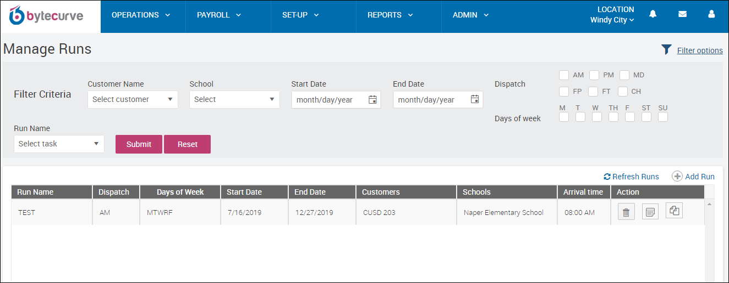Sort by End Date column header
Screen dimensions: 729x283
click(x=322, y=192)
